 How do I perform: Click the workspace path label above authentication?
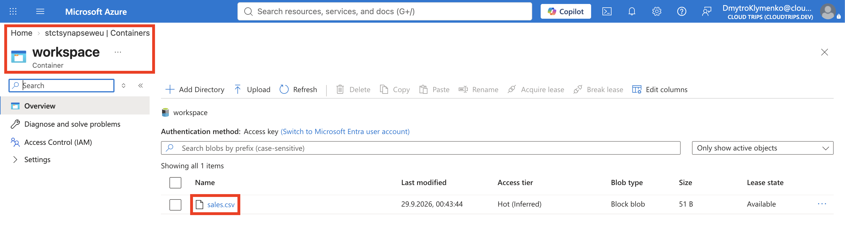[190, 112]
